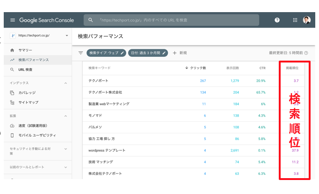Click the filter list icon
The height and width of the screenshot is (194, 319).
[80, 53]
